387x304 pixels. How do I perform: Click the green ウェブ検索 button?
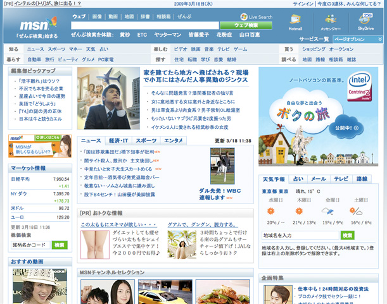pyautogui.click(x=246, y=25)
